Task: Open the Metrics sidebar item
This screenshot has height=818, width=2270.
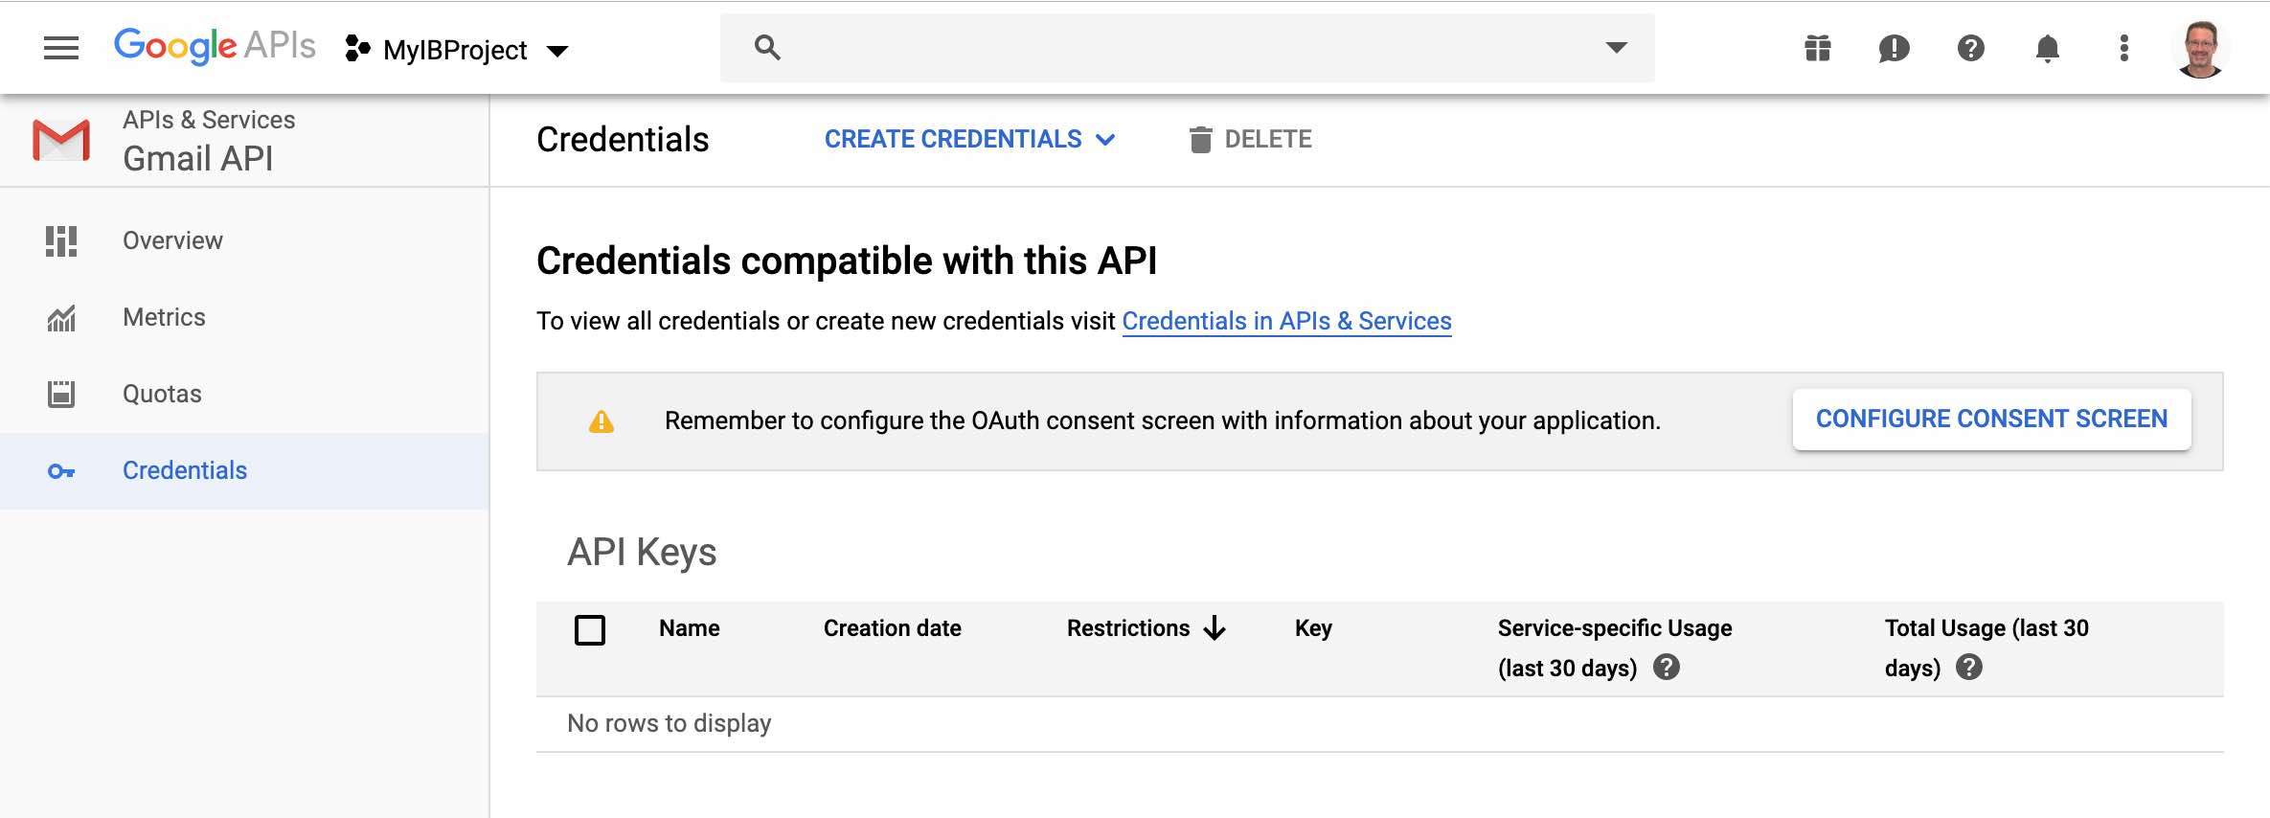Action: [x=244, y=317]
